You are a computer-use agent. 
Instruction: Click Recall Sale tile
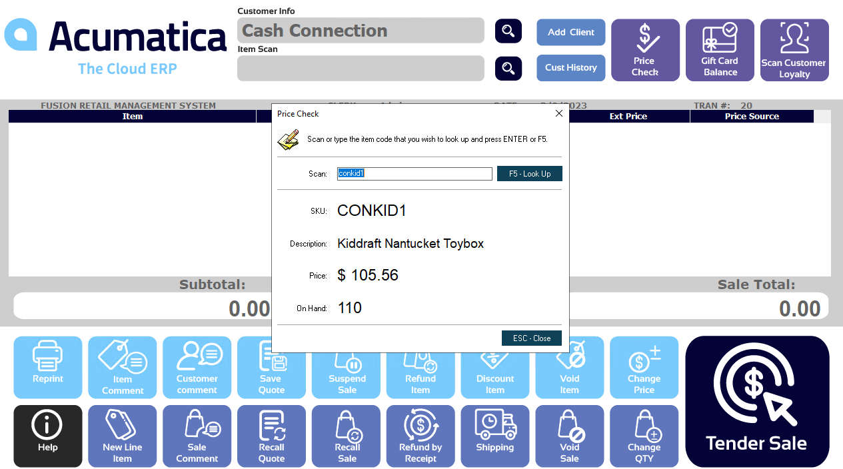(x=347, y=436)
